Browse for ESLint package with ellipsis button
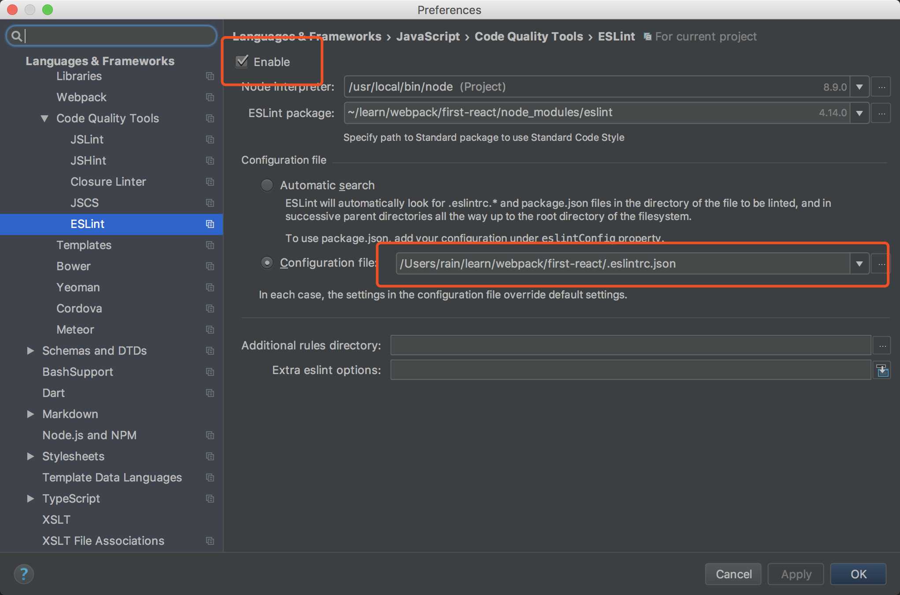The height and width of the screenshot is (595, 900). click(882, 113)
